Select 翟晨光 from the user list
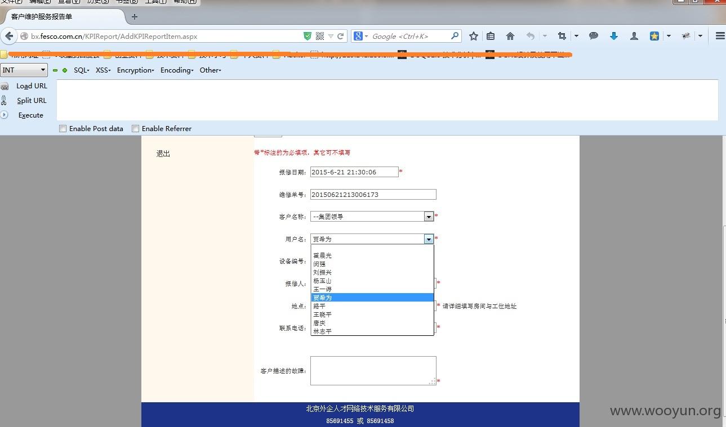Image resolution: width=726 pixels, height=427 pixels. click(x=372, y=255)
